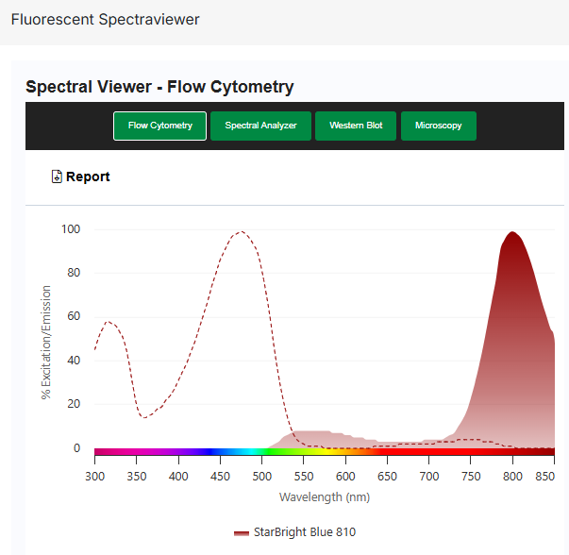This screenshot has height=555, width=569.
Task: Click the Report document icon
Action: [57, 177]
